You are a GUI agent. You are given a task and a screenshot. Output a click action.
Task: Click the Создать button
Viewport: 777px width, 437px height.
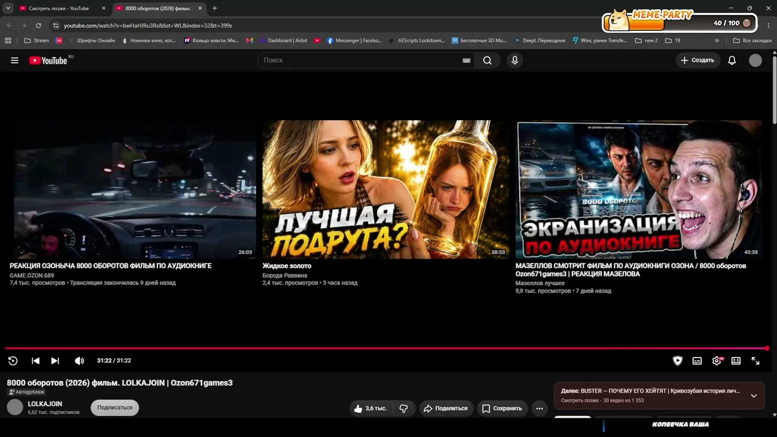coord(697,60)
